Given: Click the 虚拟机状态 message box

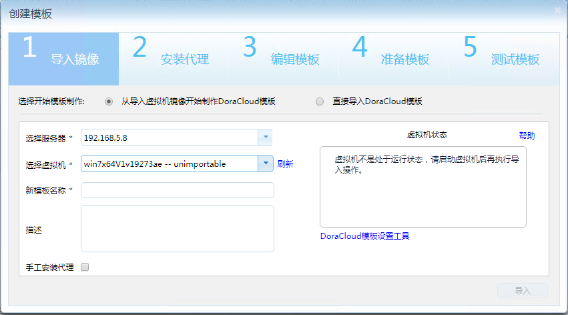Looking at the screenshot, I should click(x=422, y=187).
